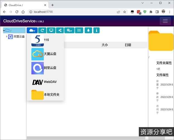This screenshot has height=140, width=174.
Task: Click the share page icon in address bar
Action: (118, 12)
